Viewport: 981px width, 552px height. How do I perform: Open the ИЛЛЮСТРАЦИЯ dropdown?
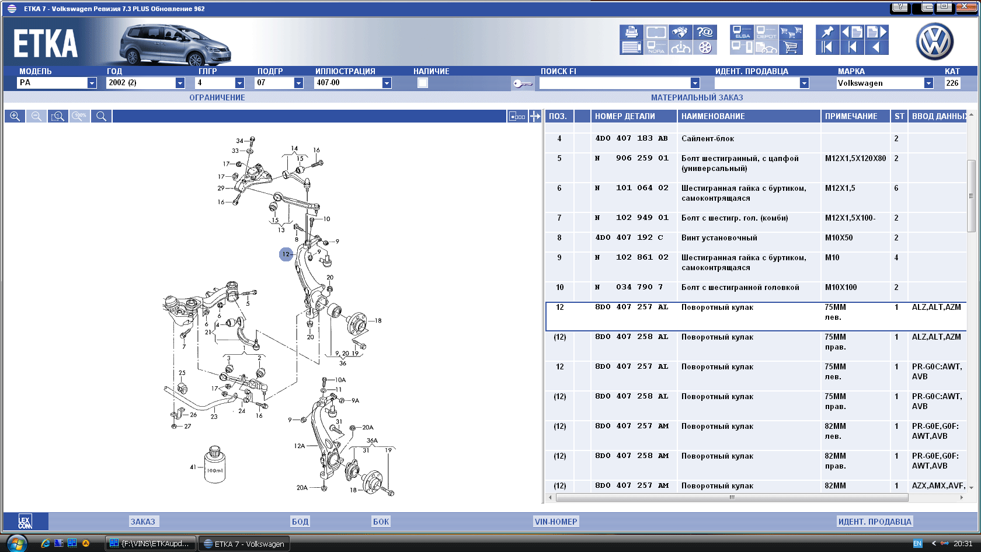pyautogui.click(x=387, y=83)
